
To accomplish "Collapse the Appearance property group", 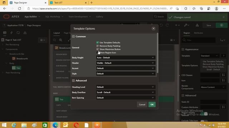I will coord(183,49).
